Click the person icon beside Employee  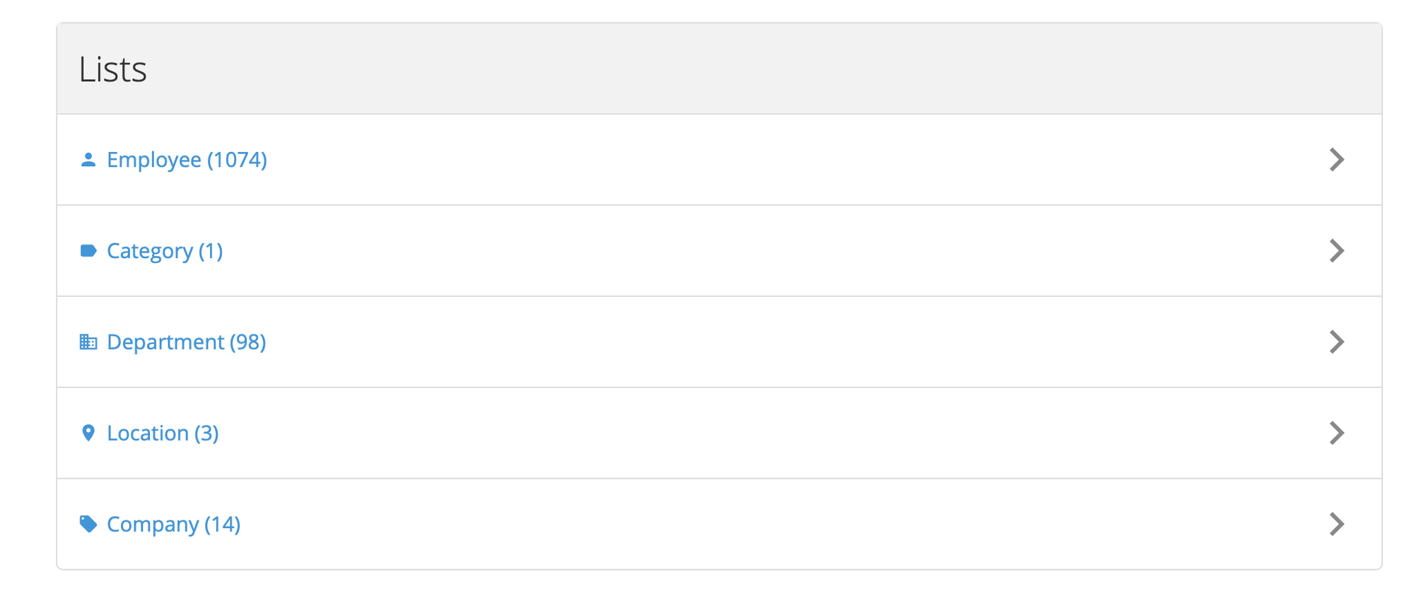click(x=88, y=160)
